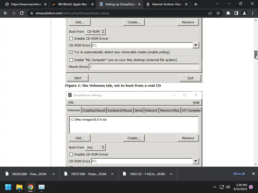Screen dimensions: 258x193
Task: Click the Mount drives field
Action: tap(144, 67)
